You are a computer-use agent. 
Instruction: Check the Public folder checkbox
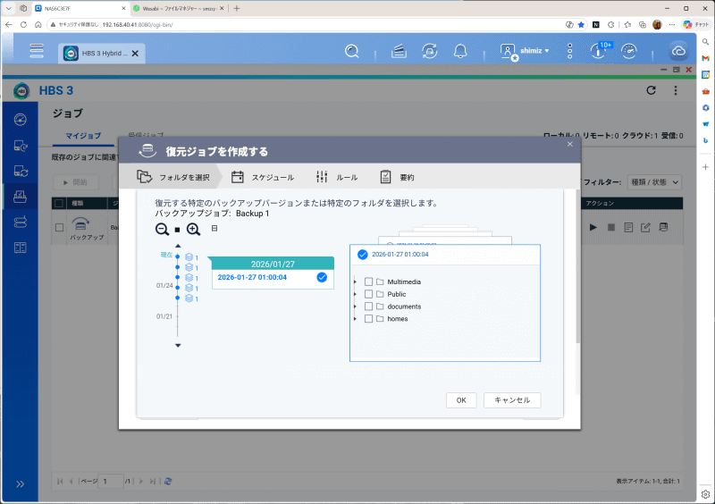[368, 294]
